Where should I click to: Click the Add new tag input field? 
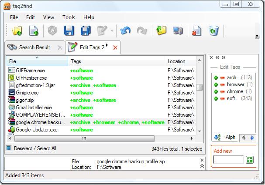[x=228, y=160]
